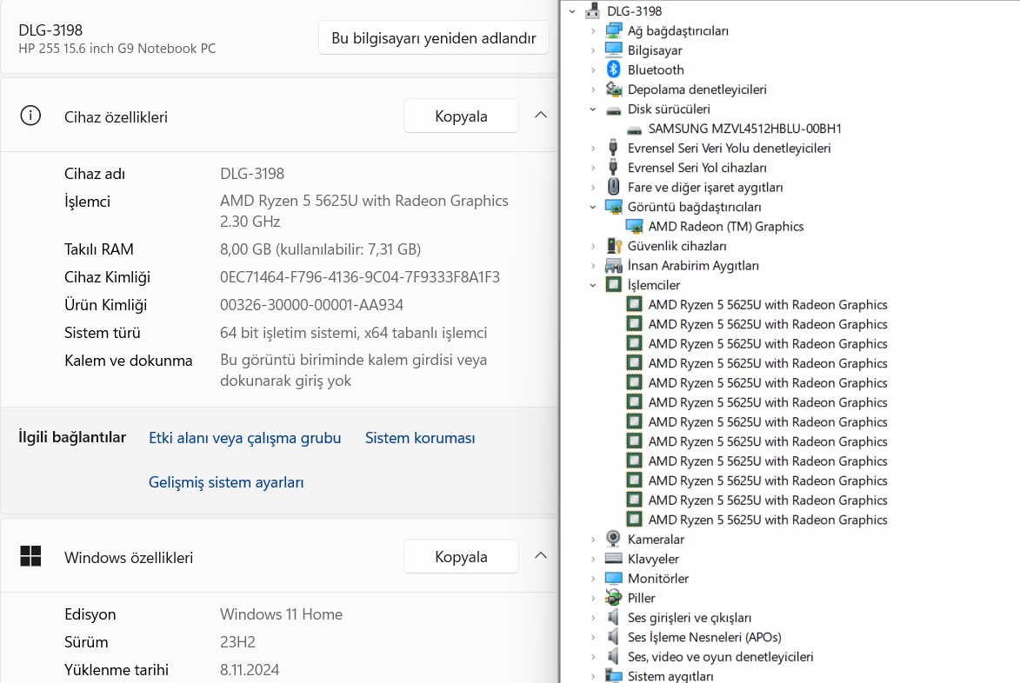Collapse the Cihaz özellikleri section chevron
This screenshot has height=683, width=1020.
(541, 116)
